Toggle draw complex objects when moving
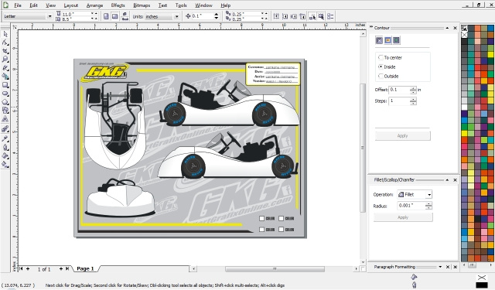Screen dimensions: 495x290 [x=312, y=16]
